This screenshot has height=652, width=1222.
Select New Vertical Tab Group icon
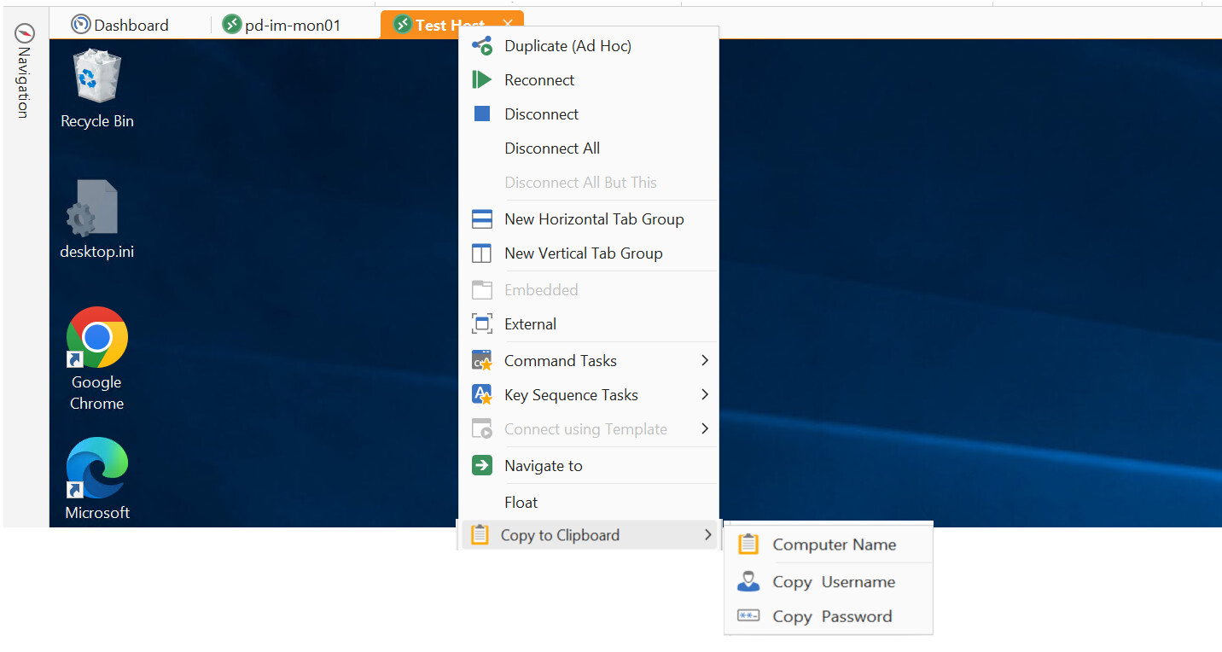482,253
